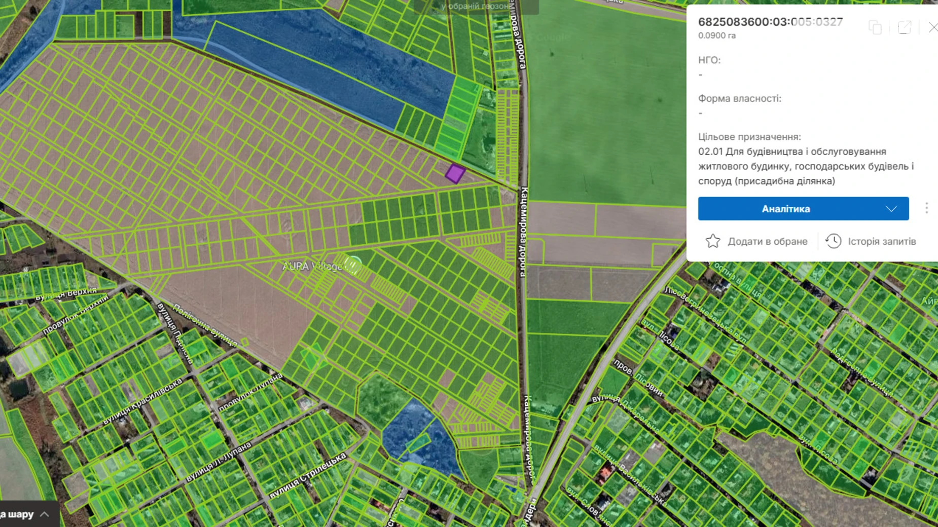Click cadastral number 6825083600:03:005:0327
This screenshot has height=527, width=938.
(770, 22)
